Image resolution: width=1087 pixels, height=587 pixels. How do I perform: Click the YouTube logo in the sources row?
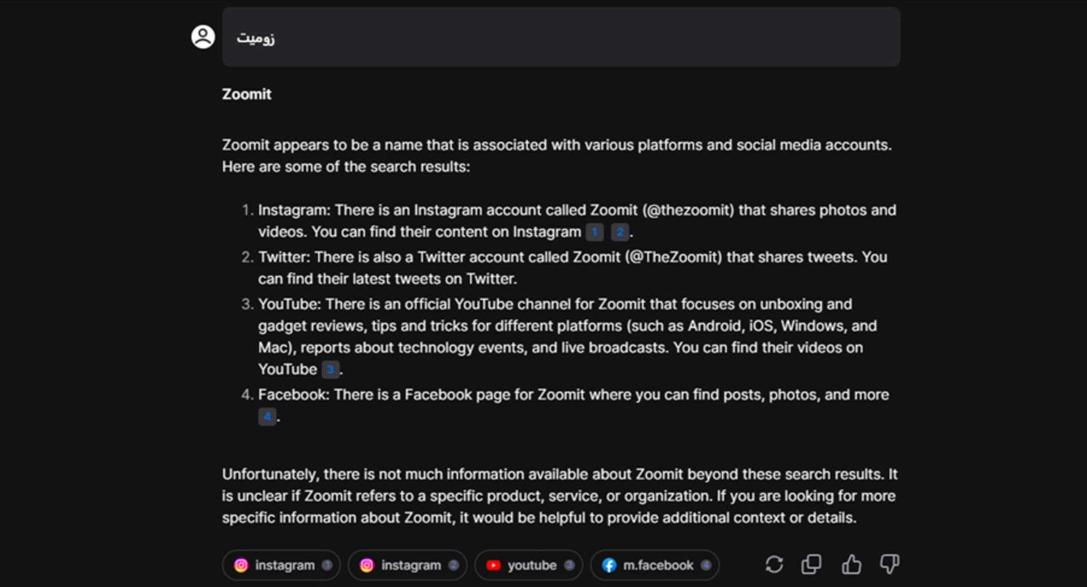coord(493,565)
